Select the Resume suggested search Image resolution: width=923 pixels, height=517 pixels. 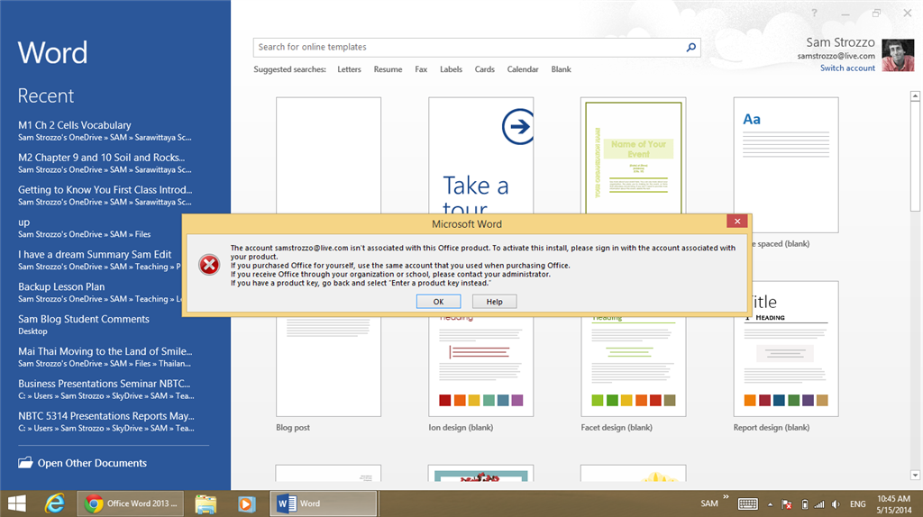coord(388,69)
